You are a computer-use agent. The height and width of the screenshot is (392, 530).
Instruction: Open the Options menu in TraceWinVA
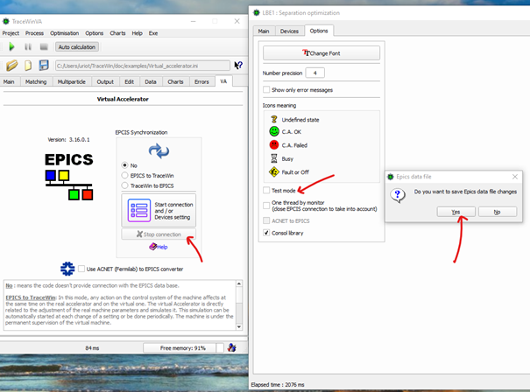pyautogui.click(x=95, y=33)
